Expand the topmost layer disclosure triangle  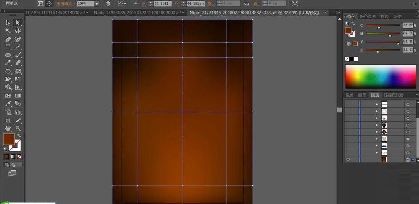[x=376, y=104]
